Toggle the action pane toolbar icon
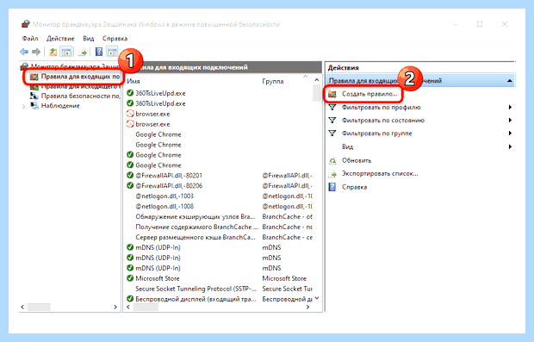534x342 pixels. click(112, 52)
